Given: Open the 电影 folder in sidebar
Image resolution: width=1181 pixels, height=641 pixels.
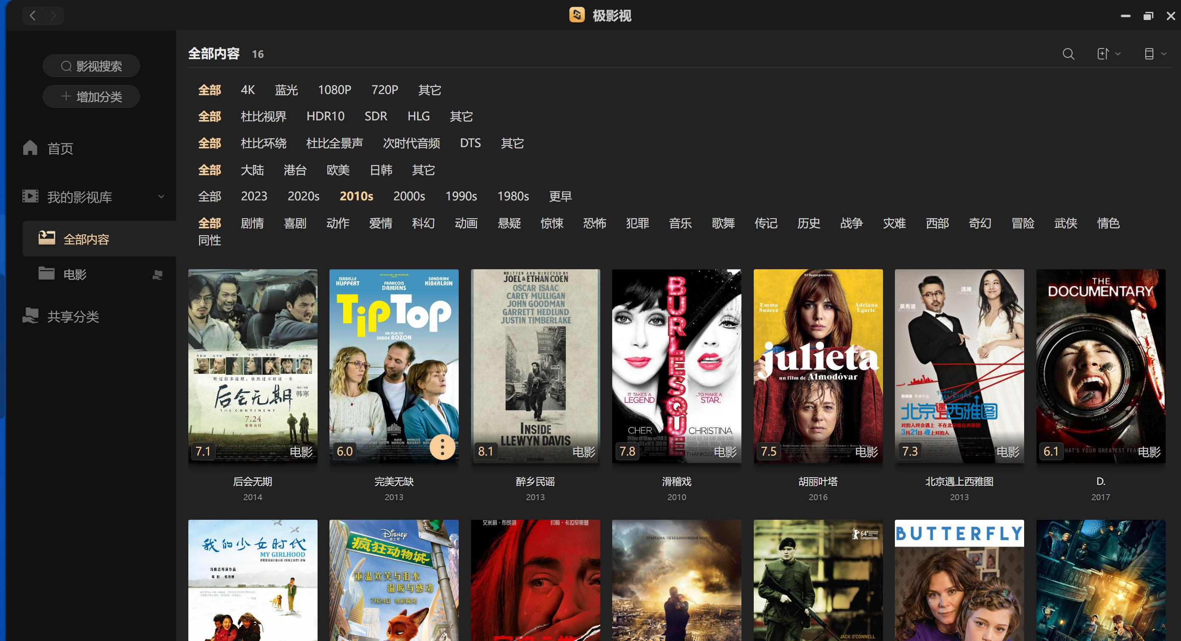Looking at the screenshot, I should (74, 274).
